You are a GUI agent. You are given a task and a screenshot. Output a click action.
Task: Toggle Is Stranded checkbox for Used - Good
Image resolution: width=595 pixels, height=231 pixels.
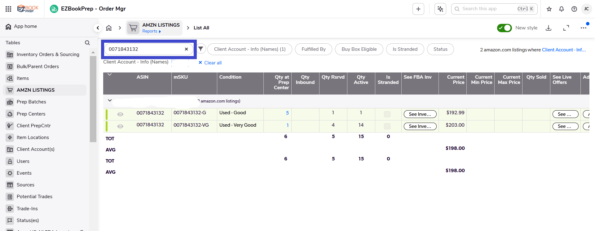pos(387,114)
